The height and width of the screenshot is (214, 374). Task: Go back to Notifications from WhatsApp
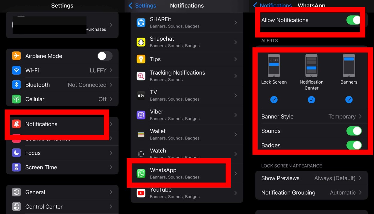[x=272, y=6]
